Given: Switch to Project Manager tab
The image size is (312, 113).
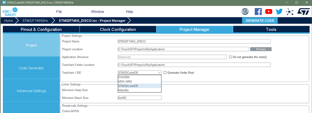Looking at the screenshot, I should [194, 29].
